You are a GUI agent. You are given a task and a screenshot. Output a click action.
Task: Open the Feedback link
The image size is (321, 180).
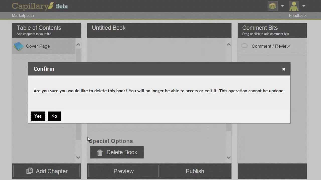[298, 15]
